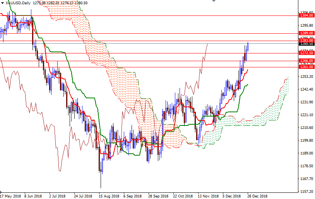Click the 1221.10 price on vertical scale
The image size is (315, 199).
(x=306, y=115)
